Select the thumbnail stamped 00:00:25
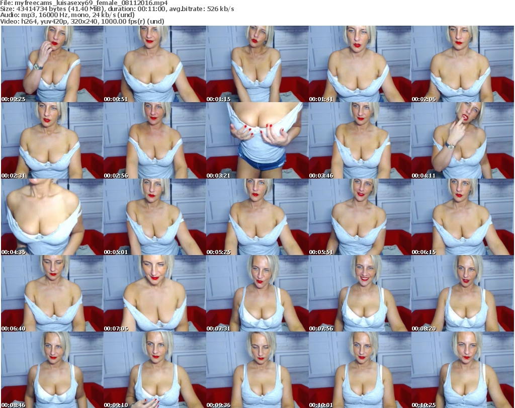This screenshot has width=515, height=408. coord(52,64)
